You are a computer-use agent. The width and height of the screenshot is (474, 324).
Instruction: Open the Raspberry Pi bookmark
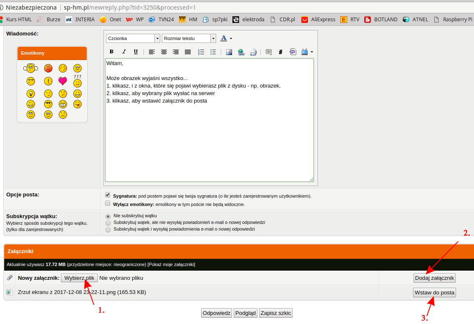453,19
